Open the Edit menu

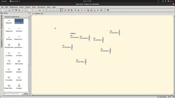(7, 7)
